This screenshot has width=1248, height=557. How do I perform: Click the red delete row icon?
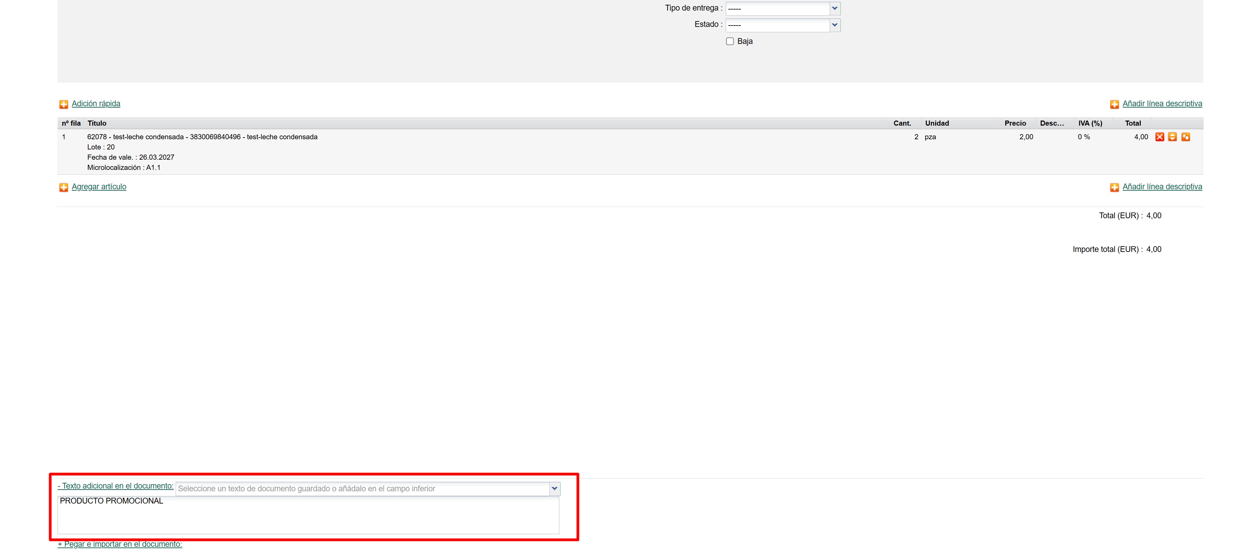pyautogui.click(x=1159, y=137)
